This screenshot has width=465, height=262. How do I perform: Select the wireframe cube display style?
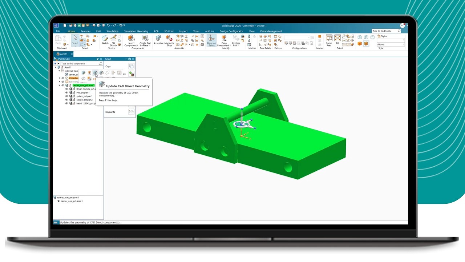360,37
